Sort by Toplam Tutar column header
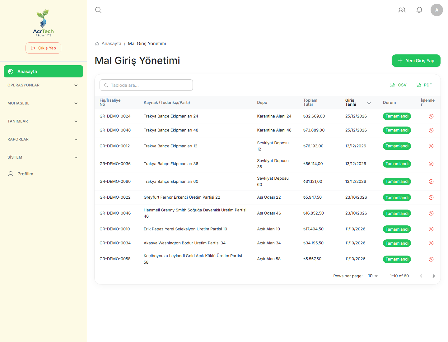448x342 pixels. [310, 102]
